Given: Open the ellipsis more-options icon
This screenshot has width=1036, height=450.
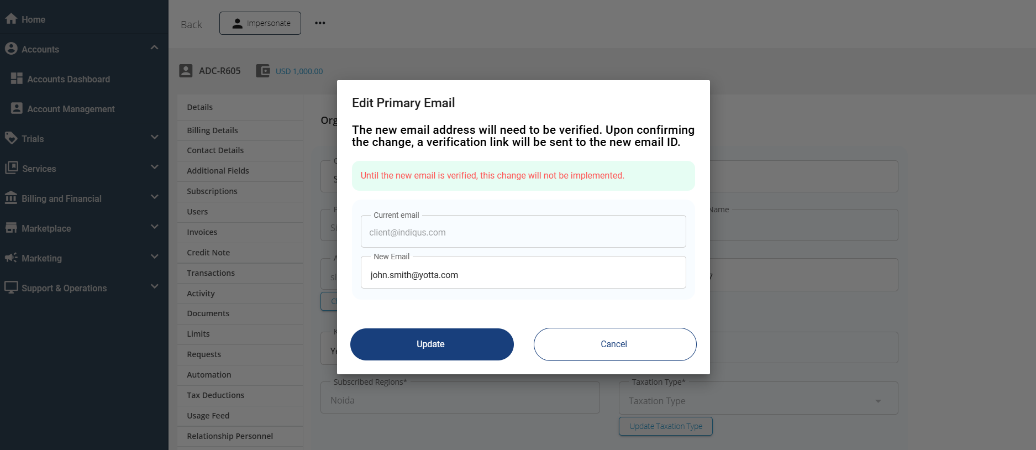Looking at the screenshot, I should coord(319,23).
